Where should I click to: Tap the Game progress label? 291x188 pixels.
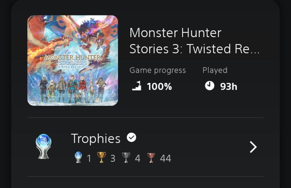point(158,70)
